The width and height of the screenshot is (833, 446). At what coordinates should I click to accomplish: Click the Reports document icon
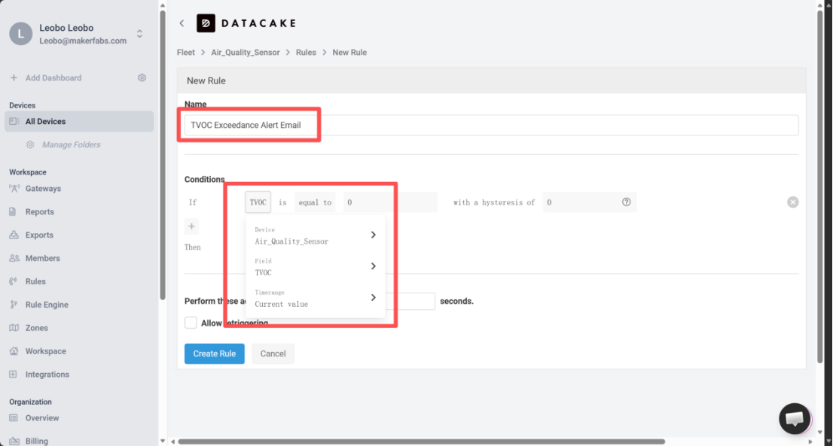tap(13, 211)
